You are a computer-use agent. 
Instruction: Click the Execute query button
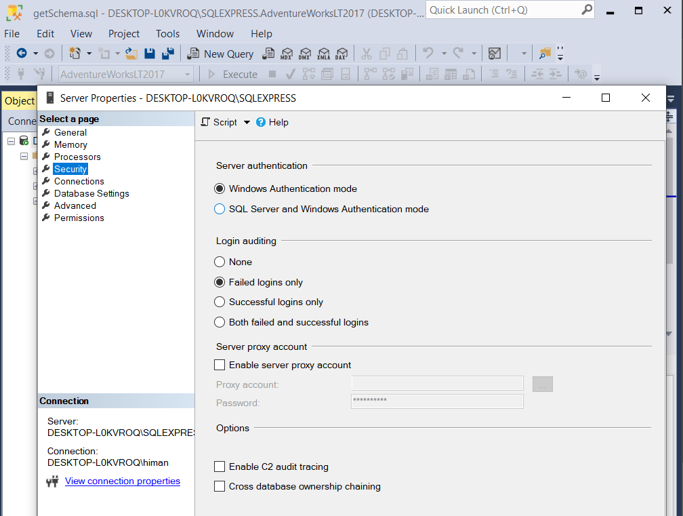[232, 75]
